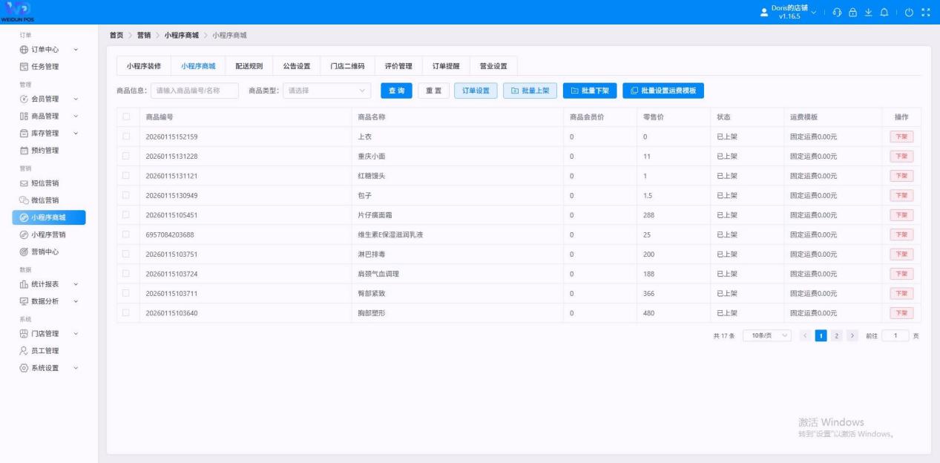Click 下架 for the 包子 row
The height and width of the screenshot is (463, 940).
click(901, 195)
